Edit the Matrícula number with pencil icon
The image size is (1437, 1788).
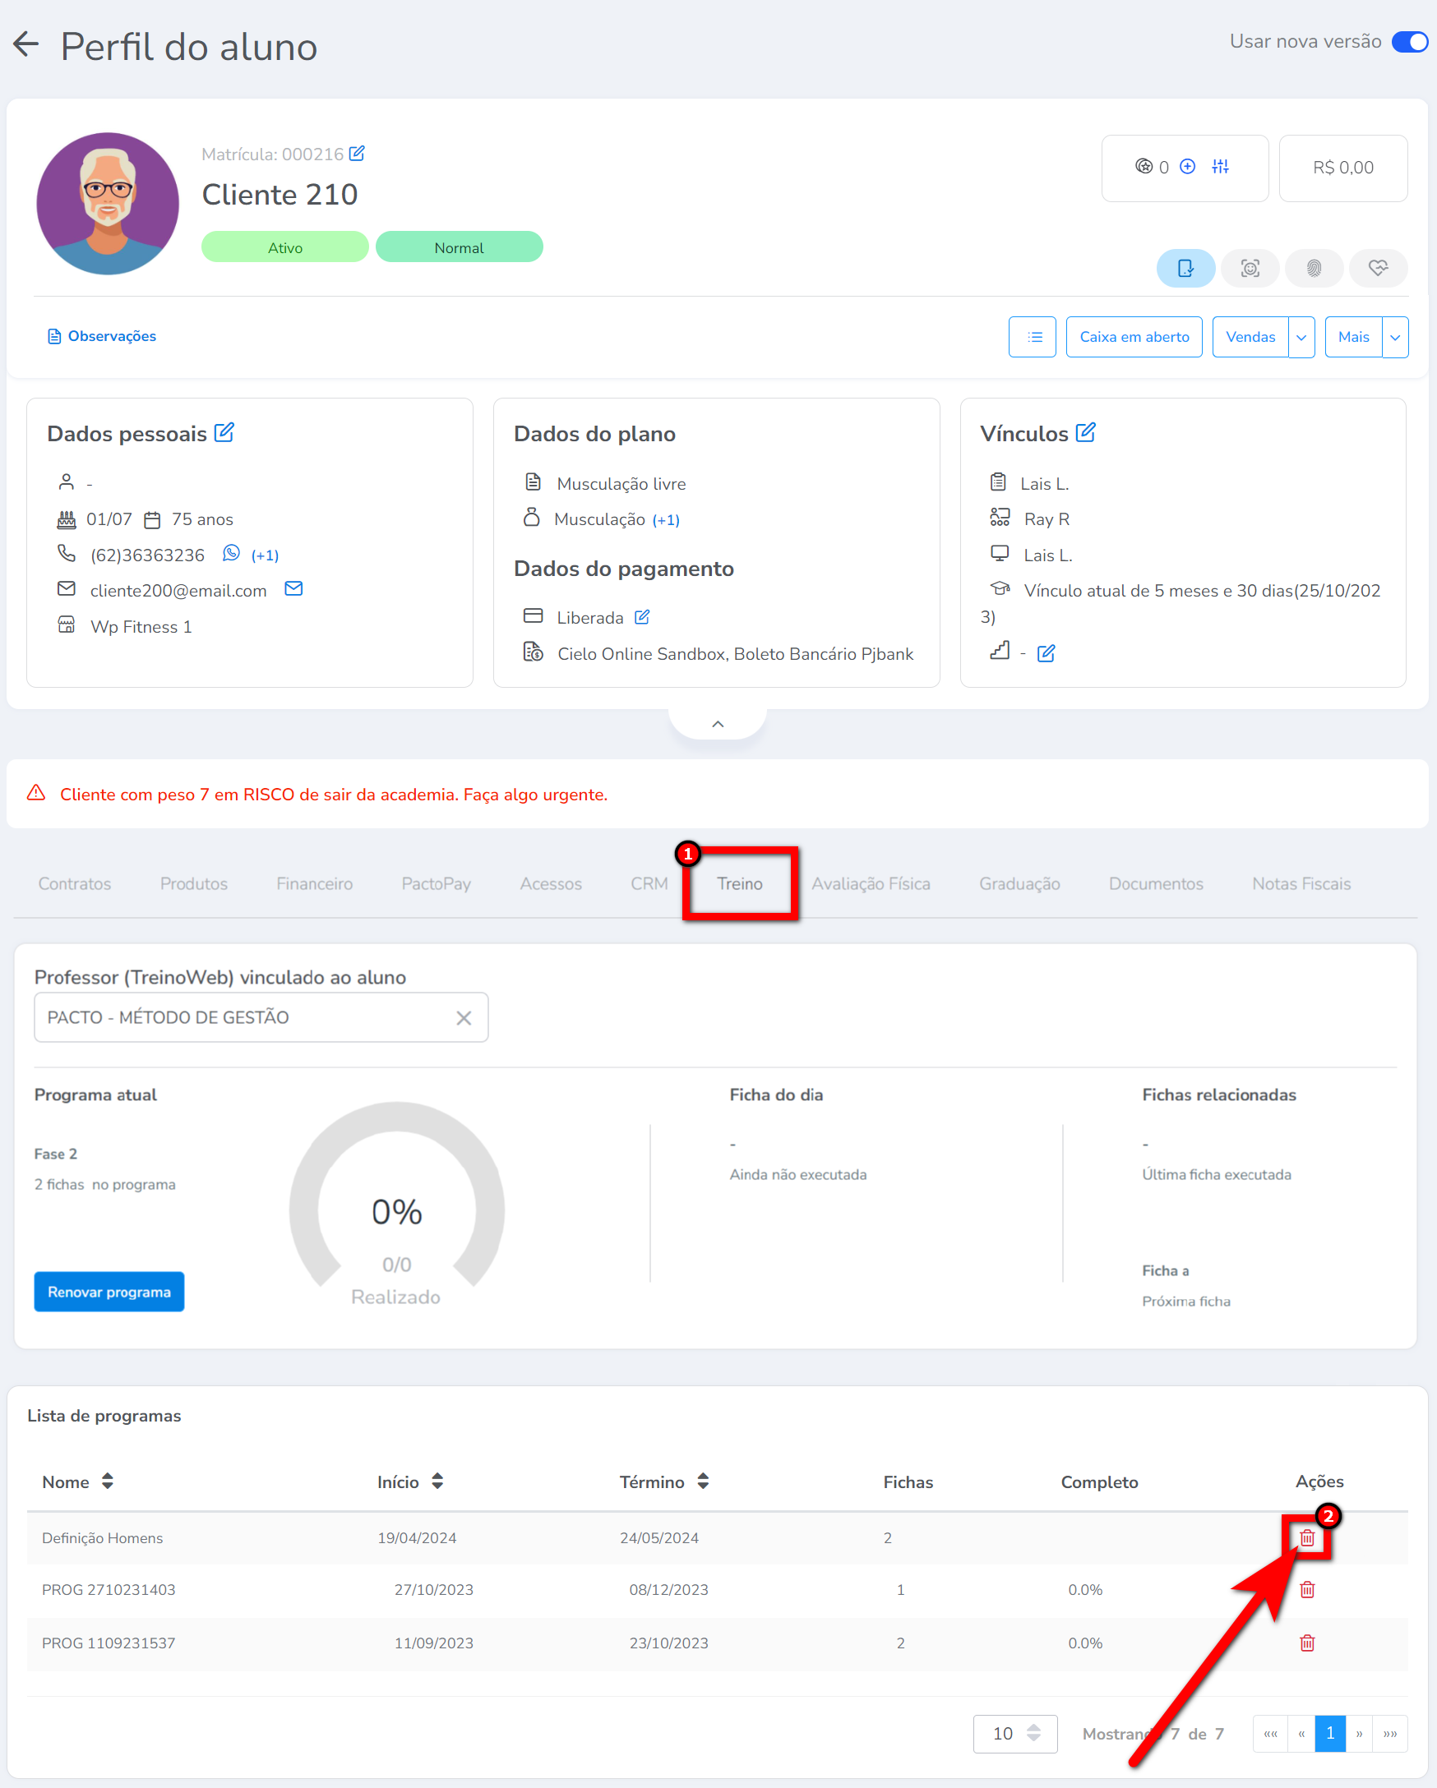click(x=357, y=154)
